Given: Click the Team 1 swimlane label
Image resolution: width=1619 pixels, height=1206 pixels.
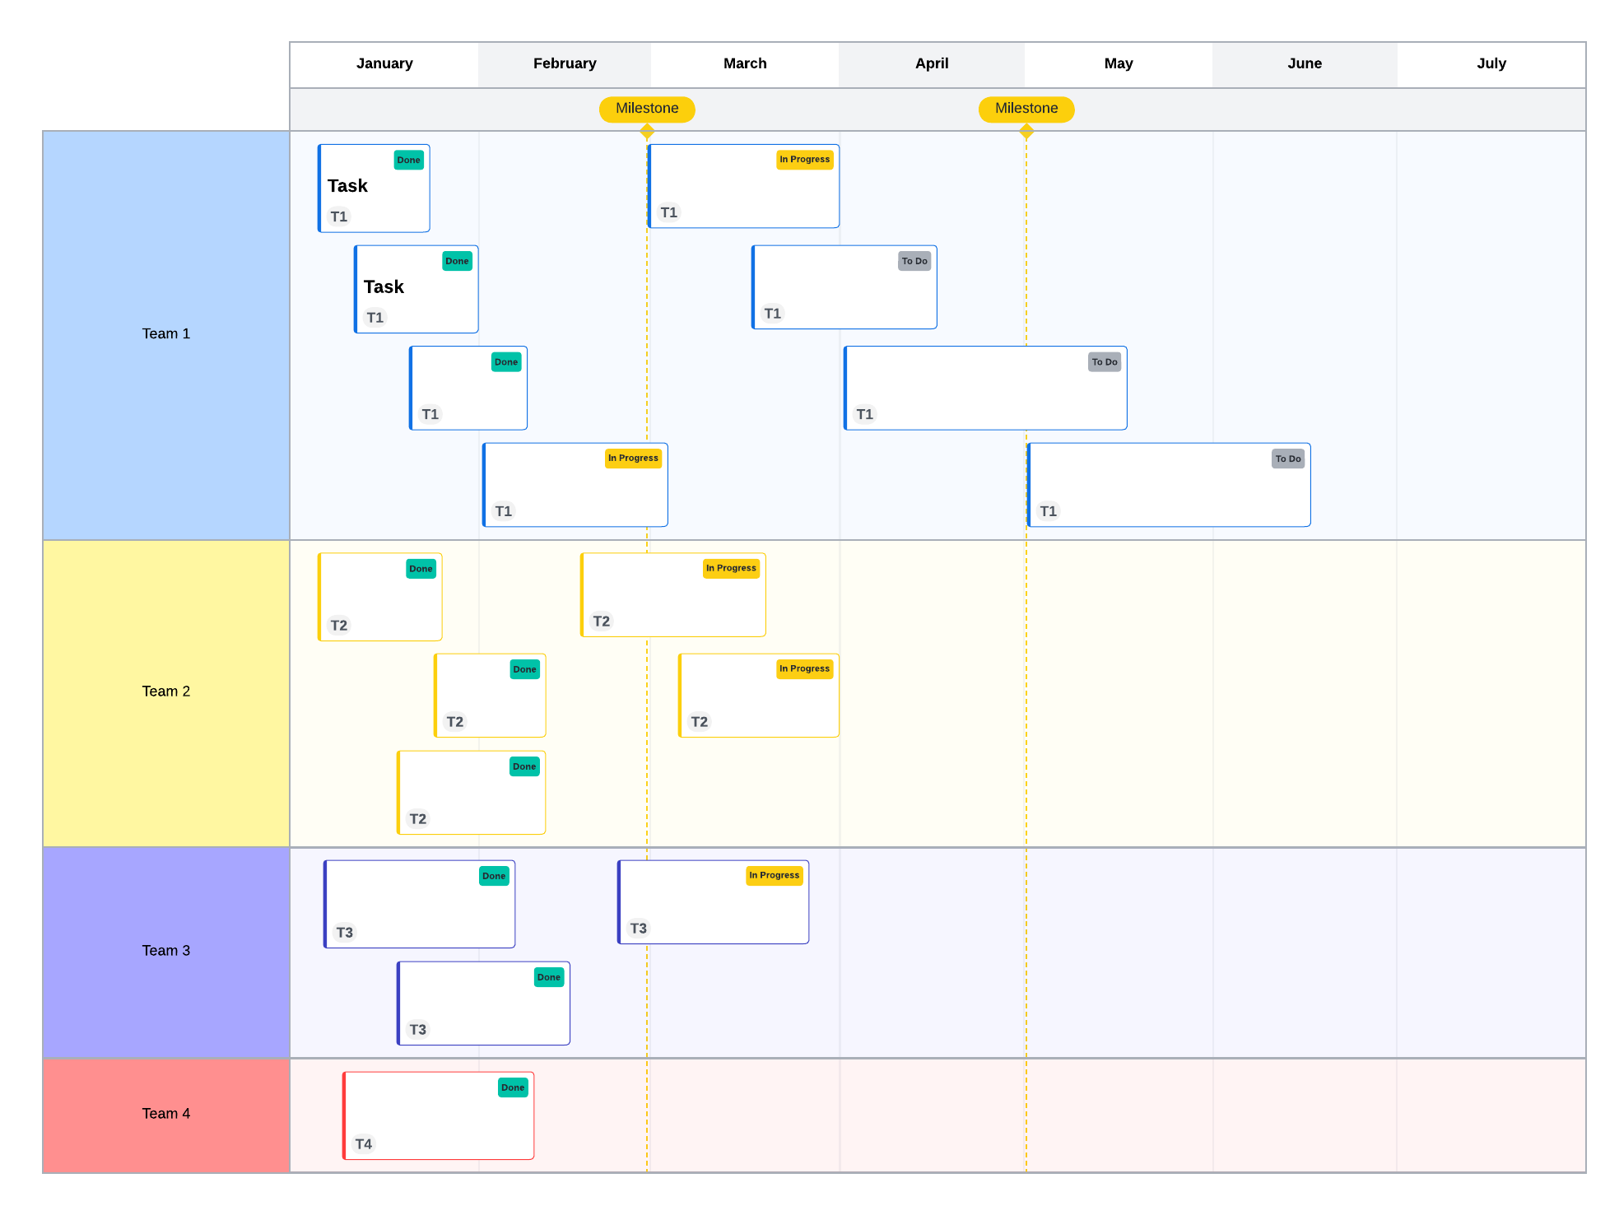Looking at the screenshot, I should (165, 334).
